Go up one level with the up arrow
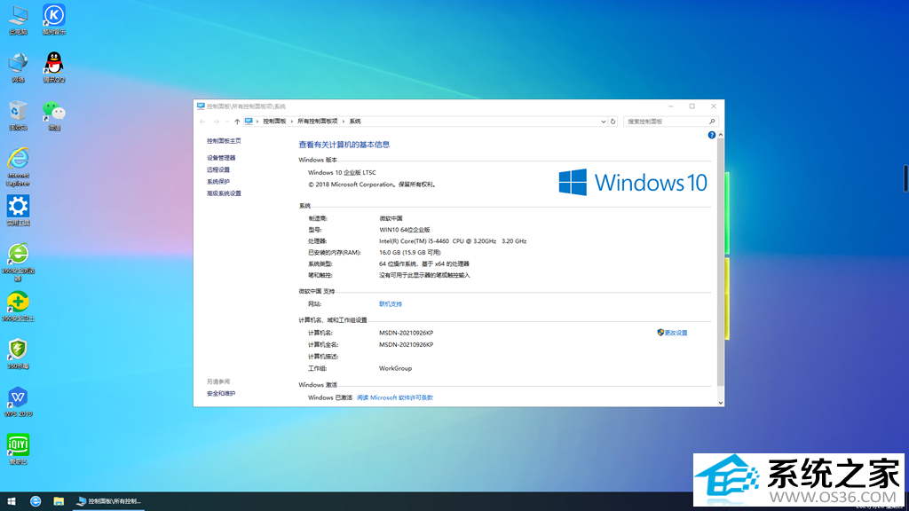The height and width of the screenshot is (511, 909). [237, 122]
